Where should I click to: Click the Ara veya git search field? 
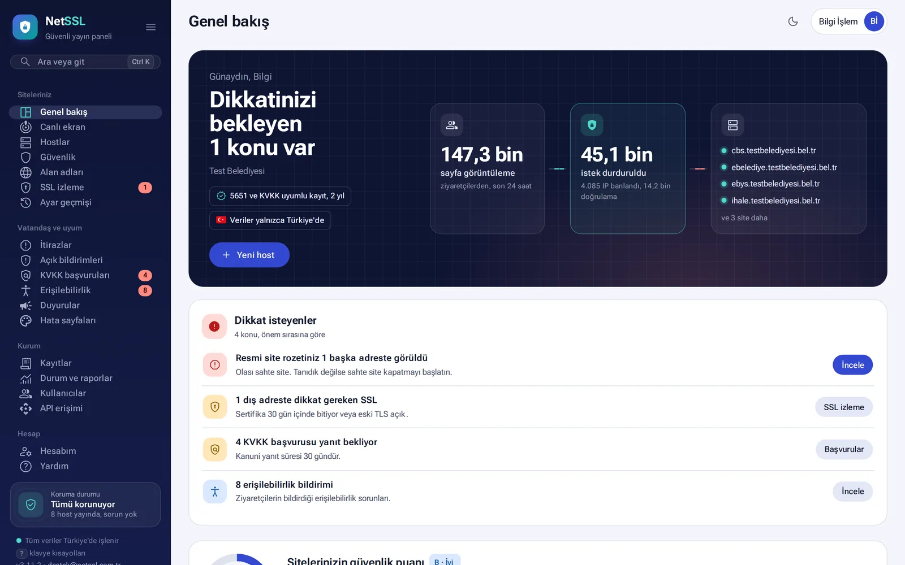tap(85, 62)
